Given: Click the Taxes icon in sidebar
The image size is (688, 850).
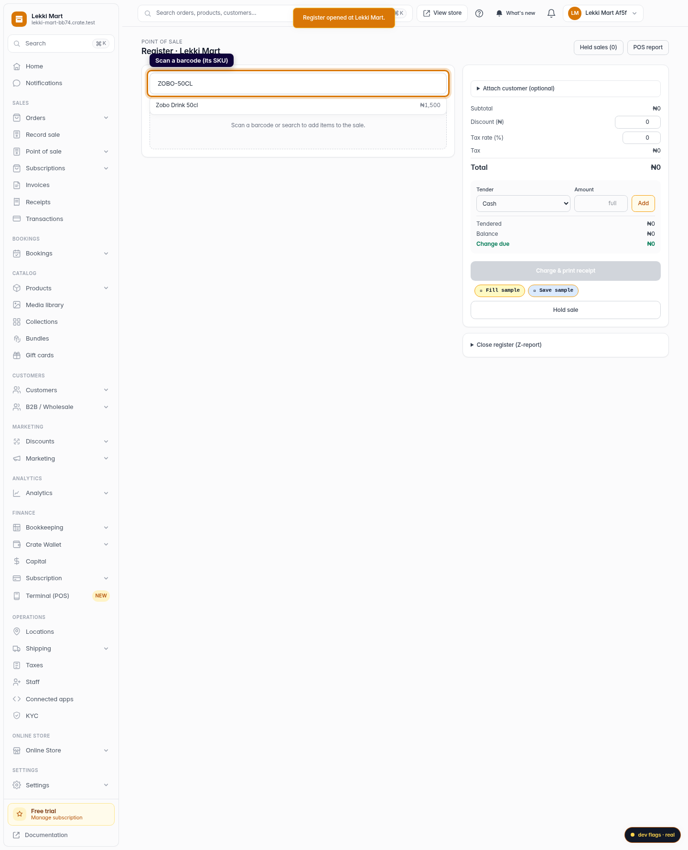Looking at the screenshot, I should point(17,665).
